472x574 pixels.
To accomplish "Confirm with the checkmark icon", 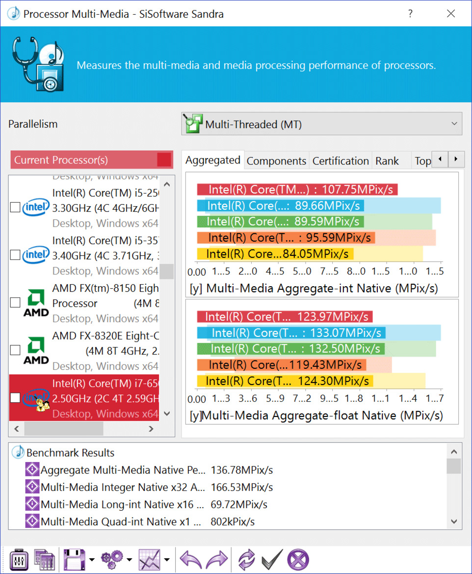I will pos(272,559).
